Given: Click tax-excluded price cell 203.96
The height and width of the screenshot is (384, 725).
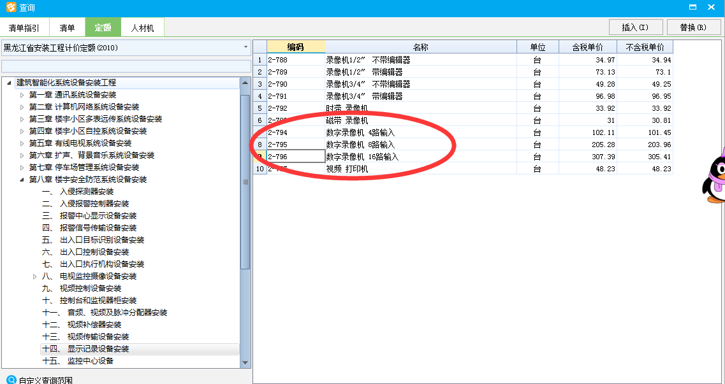Looking at the screenshot, I should (x=645, y=145).
